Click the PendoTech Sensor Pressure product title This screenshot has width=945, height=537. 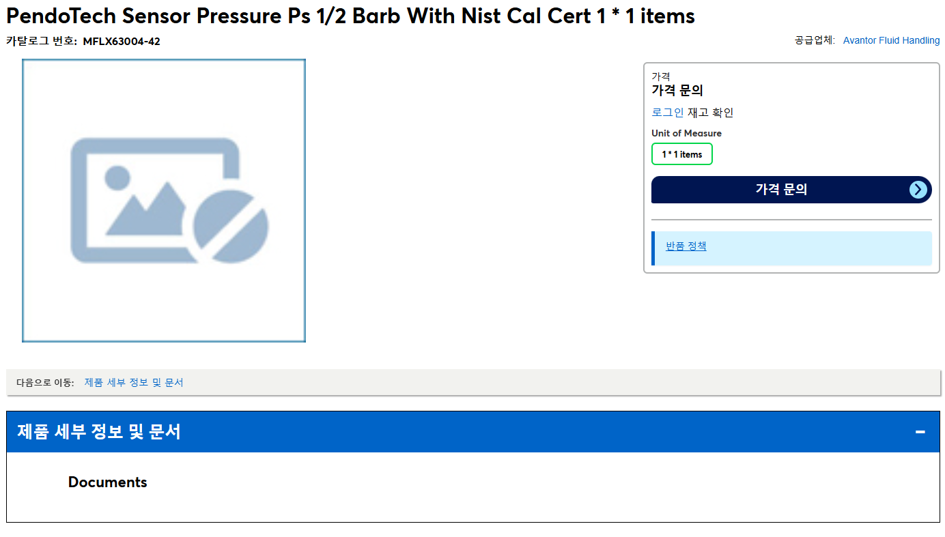pyautogui.click(x=350, y=15)
